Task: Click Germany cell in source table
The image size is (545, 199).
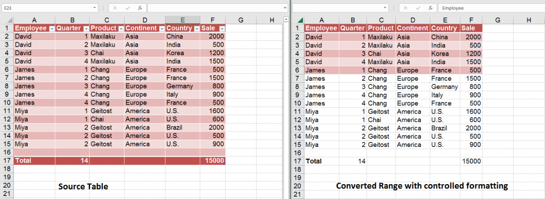Action: point(183,86)
